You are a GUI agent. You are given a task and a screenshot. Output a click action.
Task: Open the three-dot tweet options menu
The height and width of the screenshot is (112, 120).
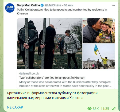(x=113, y=5)
